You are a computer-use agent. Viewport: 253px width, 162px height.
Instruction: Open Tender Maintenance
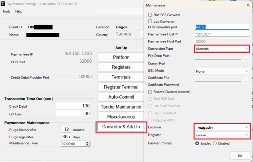(x=121, y=107)
